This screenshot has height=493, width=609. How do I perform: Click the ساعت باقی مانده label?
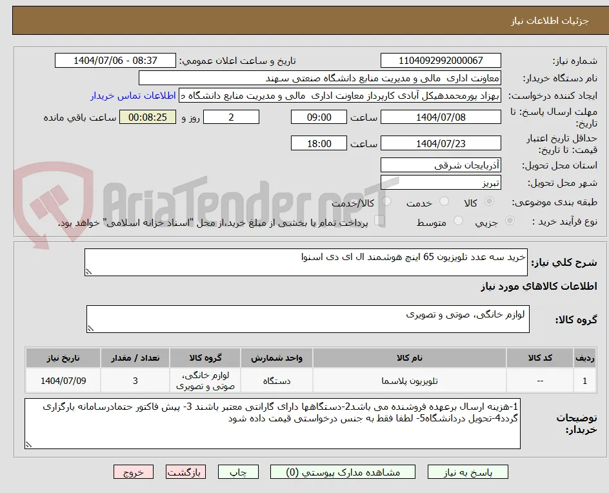[x=79, y=117]
